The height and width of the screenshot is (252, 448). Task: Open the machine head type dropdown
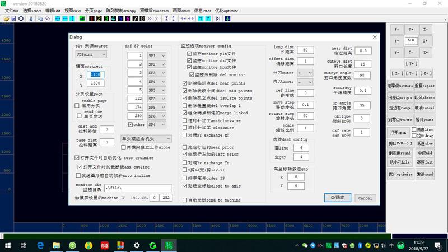(146, 138)
